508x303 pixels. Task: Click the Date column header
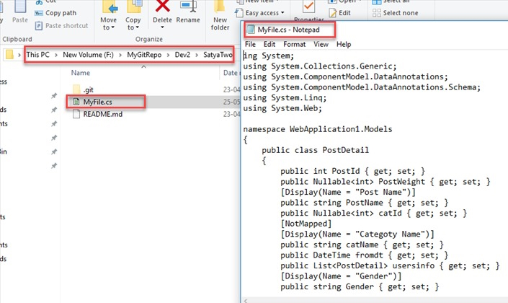231,73
